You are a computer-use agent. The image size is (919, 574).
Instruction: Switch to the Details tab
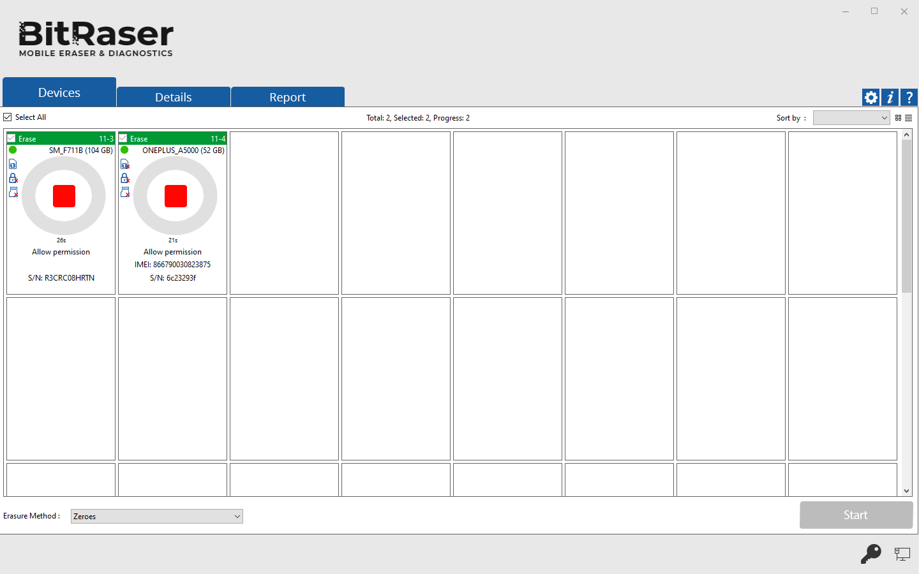point(174,97)
